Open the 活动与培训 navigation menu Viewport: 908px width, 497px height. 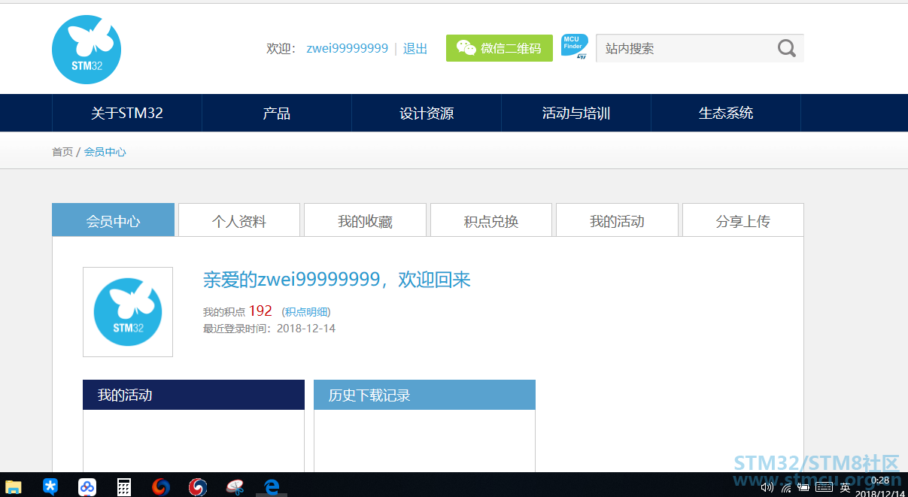[576, 113]
